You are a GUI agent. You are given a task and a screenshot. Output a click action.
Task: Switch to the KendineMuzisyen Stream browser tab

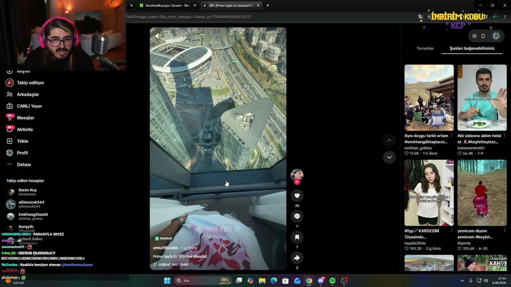pyautogui.click(x=167, y=6)
